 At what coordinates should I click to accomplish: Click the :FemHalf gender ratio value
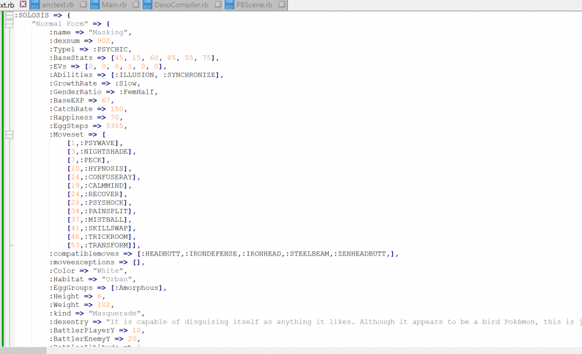(x=136, y=92)
